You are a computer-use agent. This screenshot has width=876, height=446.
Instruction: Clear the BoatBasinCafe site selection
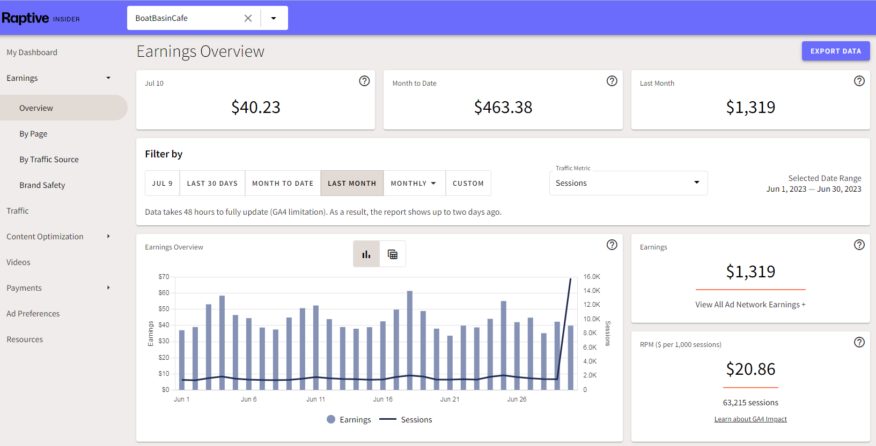coord(248,18)
